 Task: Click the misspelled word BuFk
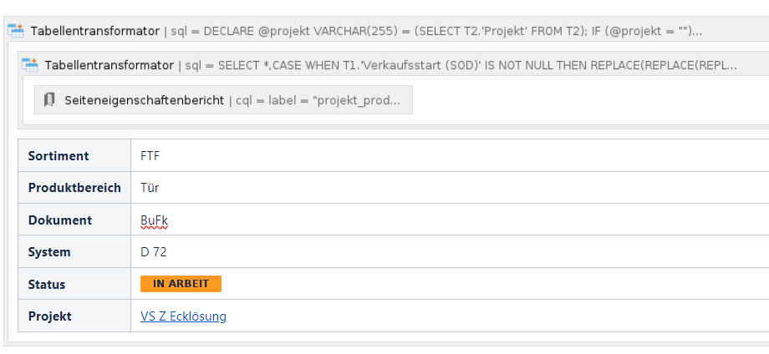(x=154, y=220)
